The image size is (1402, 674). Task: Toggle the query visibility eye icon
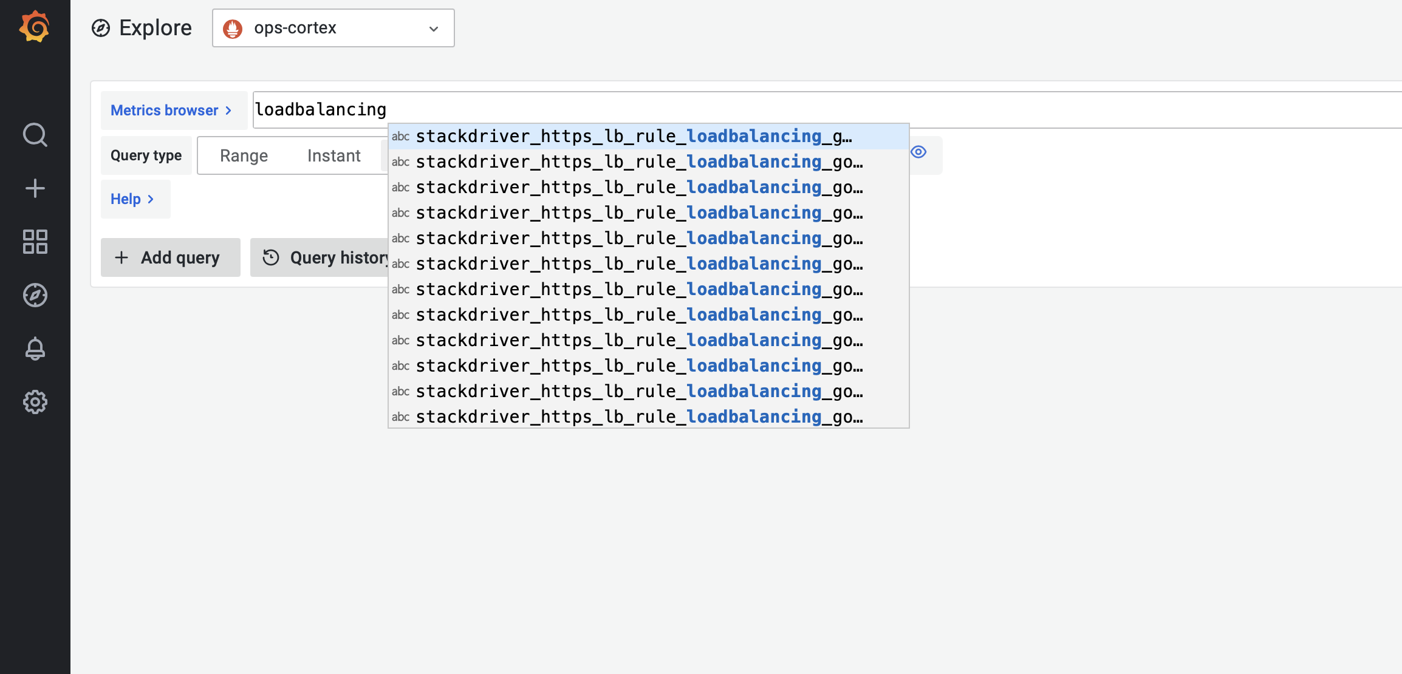click(x=918, y=152)
